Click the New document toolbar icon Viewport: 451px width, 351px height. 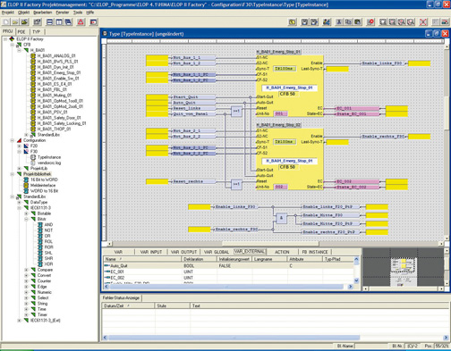tap(6, 22)
